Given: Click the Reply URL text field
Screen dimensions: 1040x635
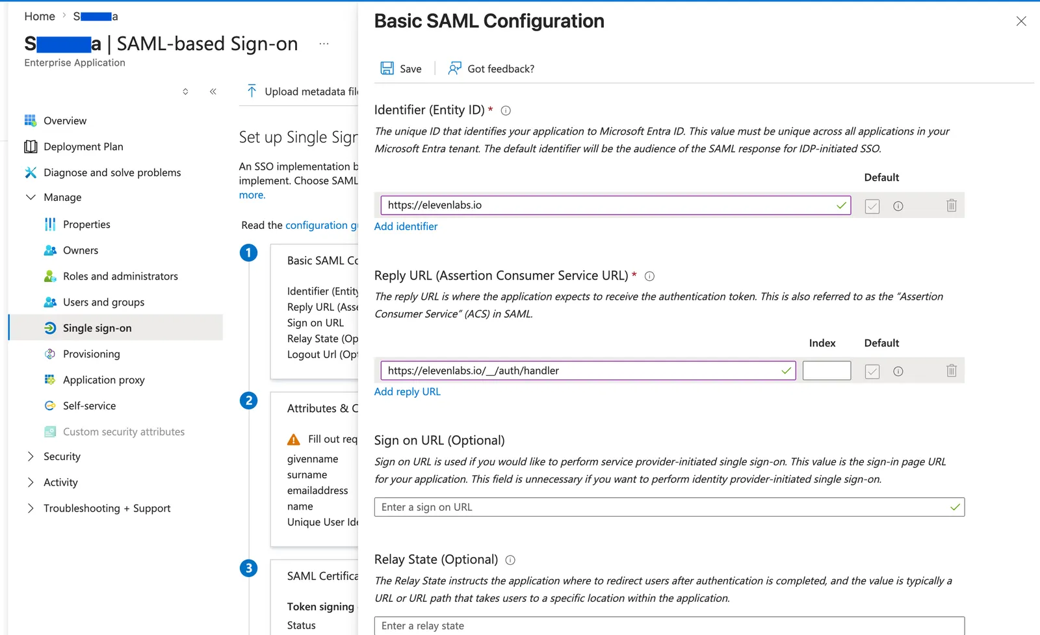Looking at the screenshot, I should click(x=588, y=370).
